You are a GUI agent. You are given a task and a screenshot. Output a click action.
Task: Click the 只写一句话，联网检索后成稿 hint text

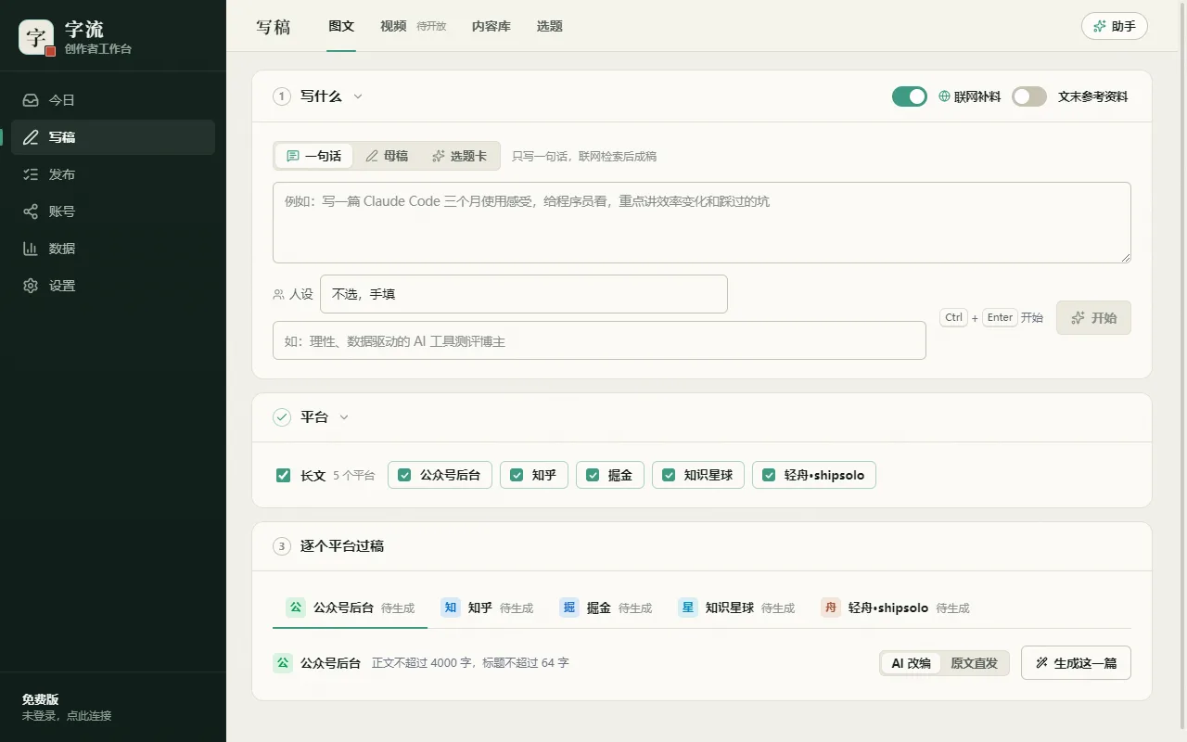tap(584, 157)
